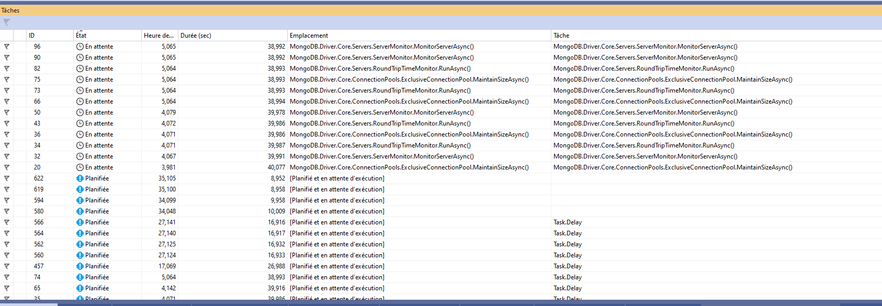882x306 pixels.
Task: Sort by the Heure de... column header
Action: click(x=160, y=36)
